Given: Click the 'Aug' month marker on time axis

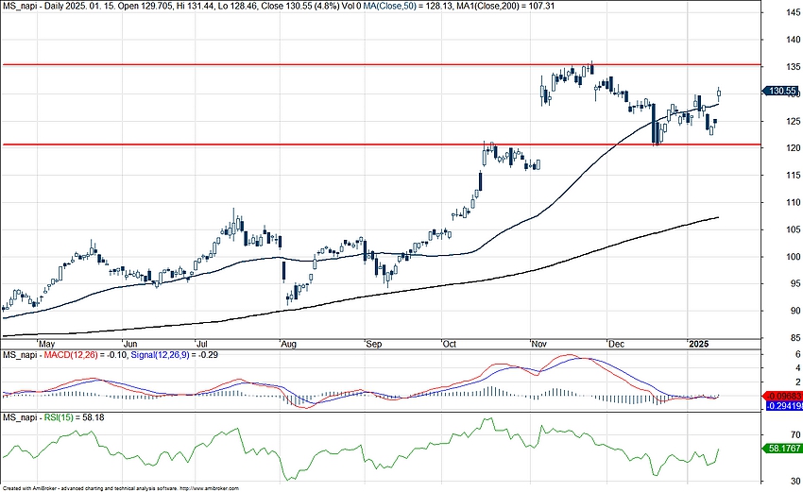Looking at the screenshot, I should click(288, 341).
